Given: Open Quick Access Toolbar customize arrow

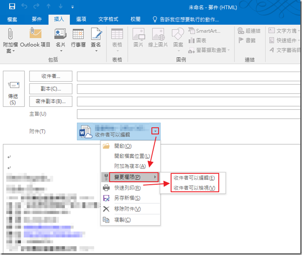Looking at the screenshot, I should pos(72,7).
